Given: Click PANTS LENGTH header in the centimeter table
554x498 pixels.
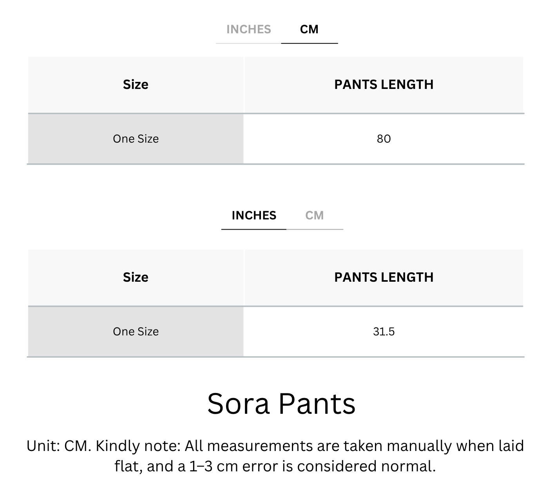Looking at the screenshot, I should [x=384, y=85].
